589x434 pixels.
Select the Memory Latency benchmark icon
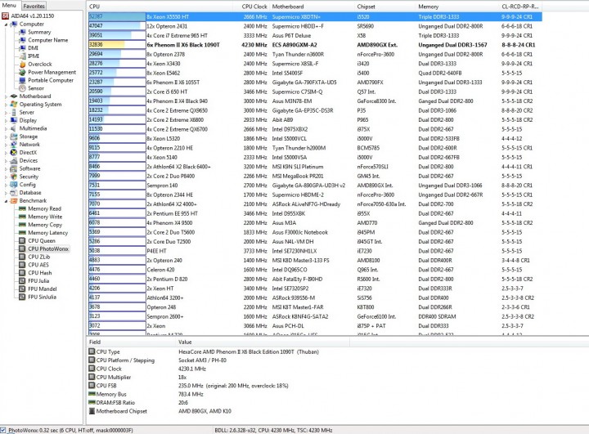22,232
